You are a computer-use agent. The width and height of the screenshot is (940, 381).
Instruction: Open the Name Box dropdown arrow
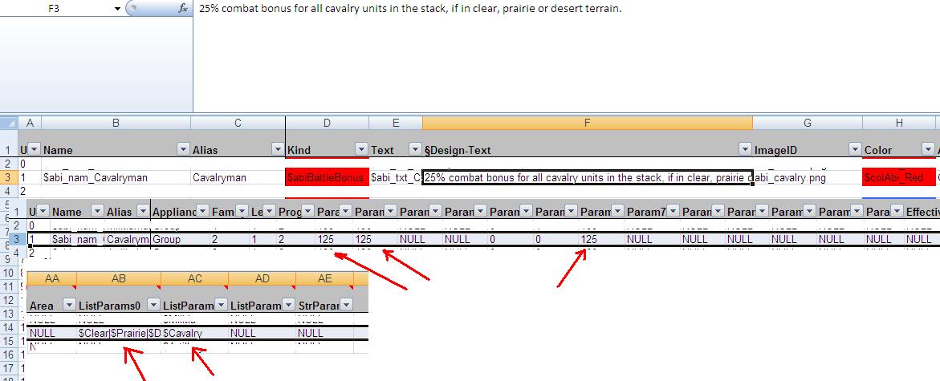tap(117, 8)
